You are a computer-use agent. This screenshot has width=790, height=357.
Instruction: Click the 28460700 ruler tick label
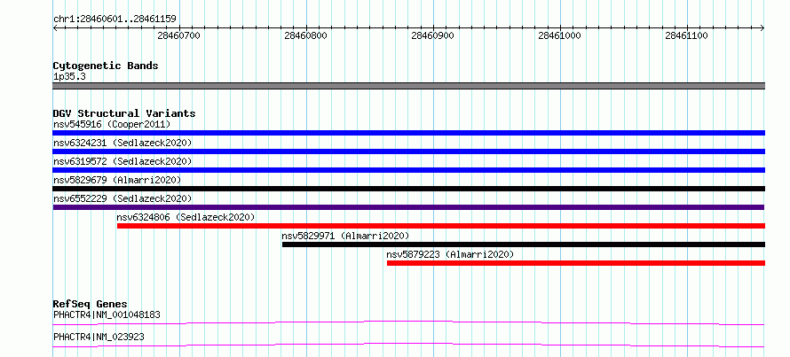pos(178,35)
